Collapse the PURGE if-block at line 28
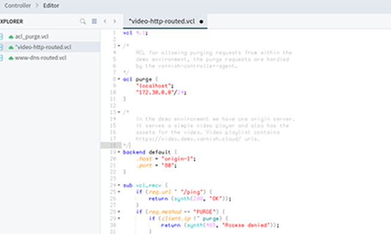 pos(119,211)
